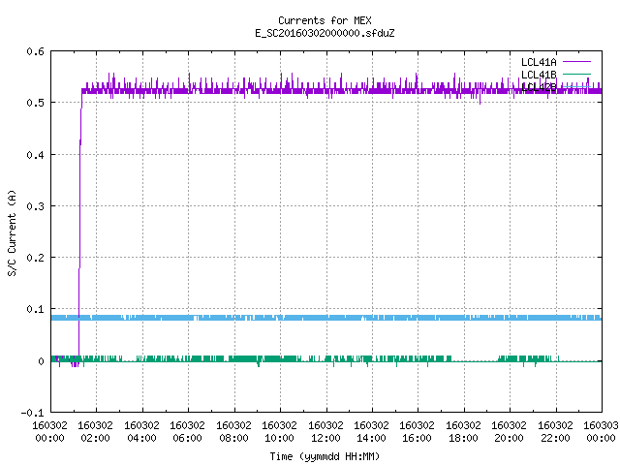This screenshot has height=465, width=620.
Task: Click the y-axis tick value -0.1
Action: (x=32, y=413)
